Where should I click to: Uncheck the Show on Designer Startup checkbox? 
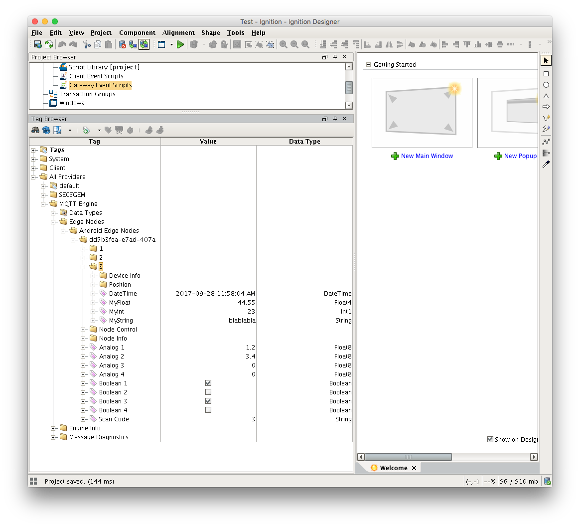[490, 439]
